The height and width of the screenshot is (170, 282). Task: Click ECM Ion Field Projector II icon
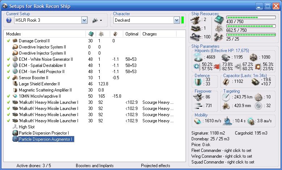15,72
